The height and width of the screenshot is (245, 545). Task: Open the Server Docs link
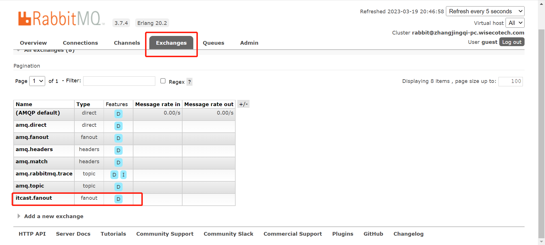point(73,234)
